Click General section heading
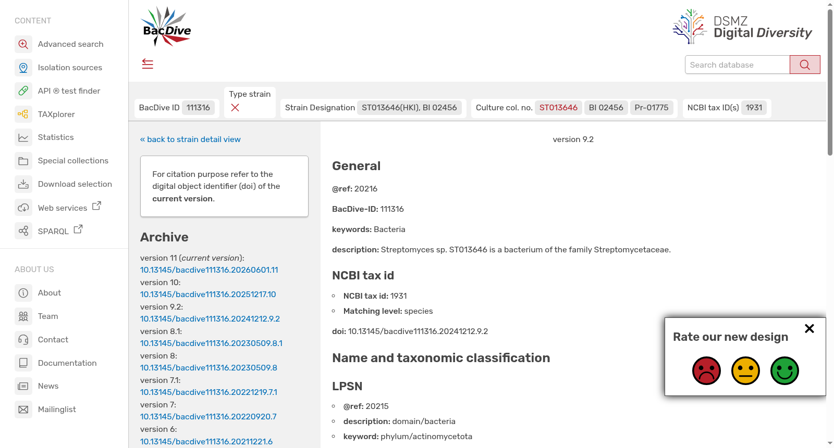834x448 pixels. [356, 166]
